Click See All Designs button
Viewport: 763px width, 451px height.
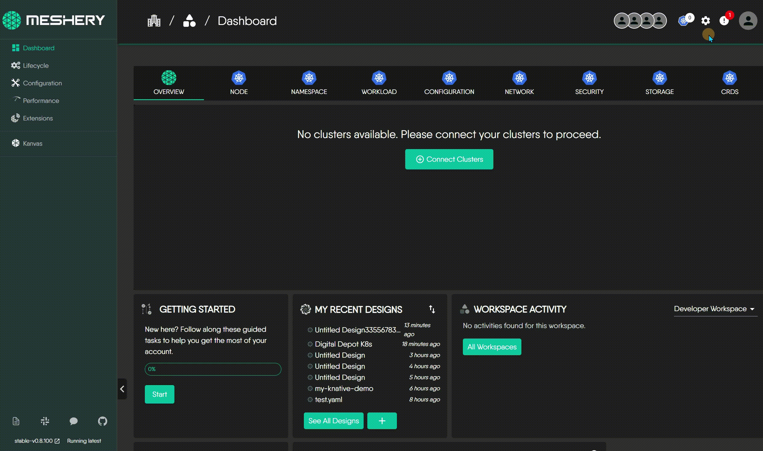[333, 421]
